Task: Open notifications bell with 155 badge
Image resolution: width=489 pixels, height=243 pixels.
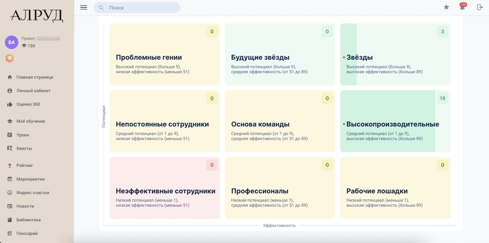Action: click(462, 7)
